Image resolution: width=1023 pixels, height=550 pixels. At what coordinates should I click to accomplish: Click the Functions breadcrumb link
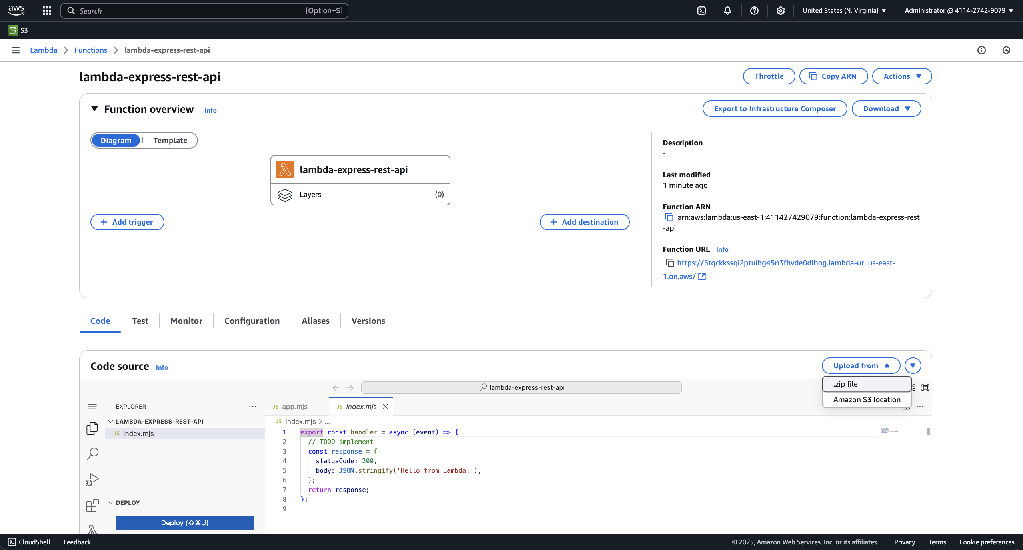click(91, 50)
